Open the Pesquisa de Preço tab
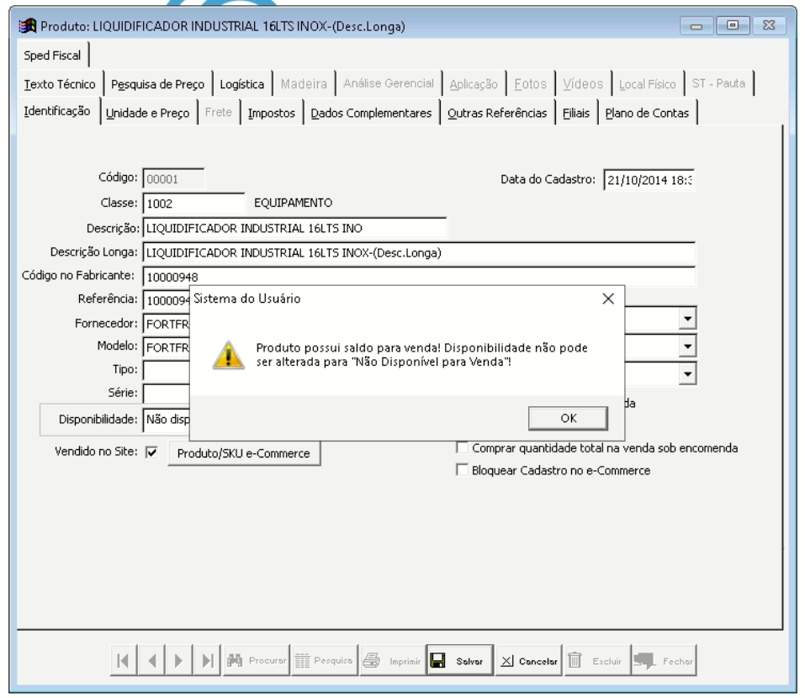Viewport: 805px width, 698px height. click(x=157, y=84)
